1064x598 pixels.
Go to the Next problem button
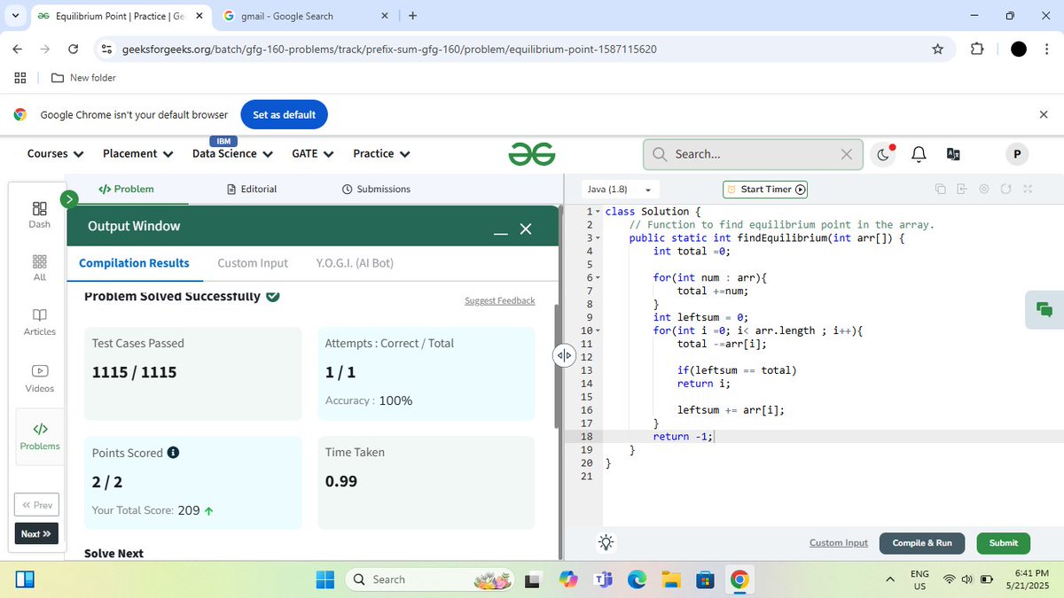[36, 534]
